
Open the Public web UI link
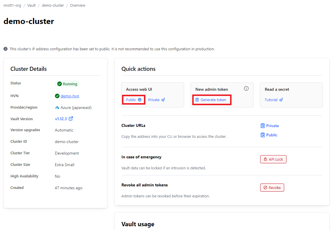tap(134, 100)
